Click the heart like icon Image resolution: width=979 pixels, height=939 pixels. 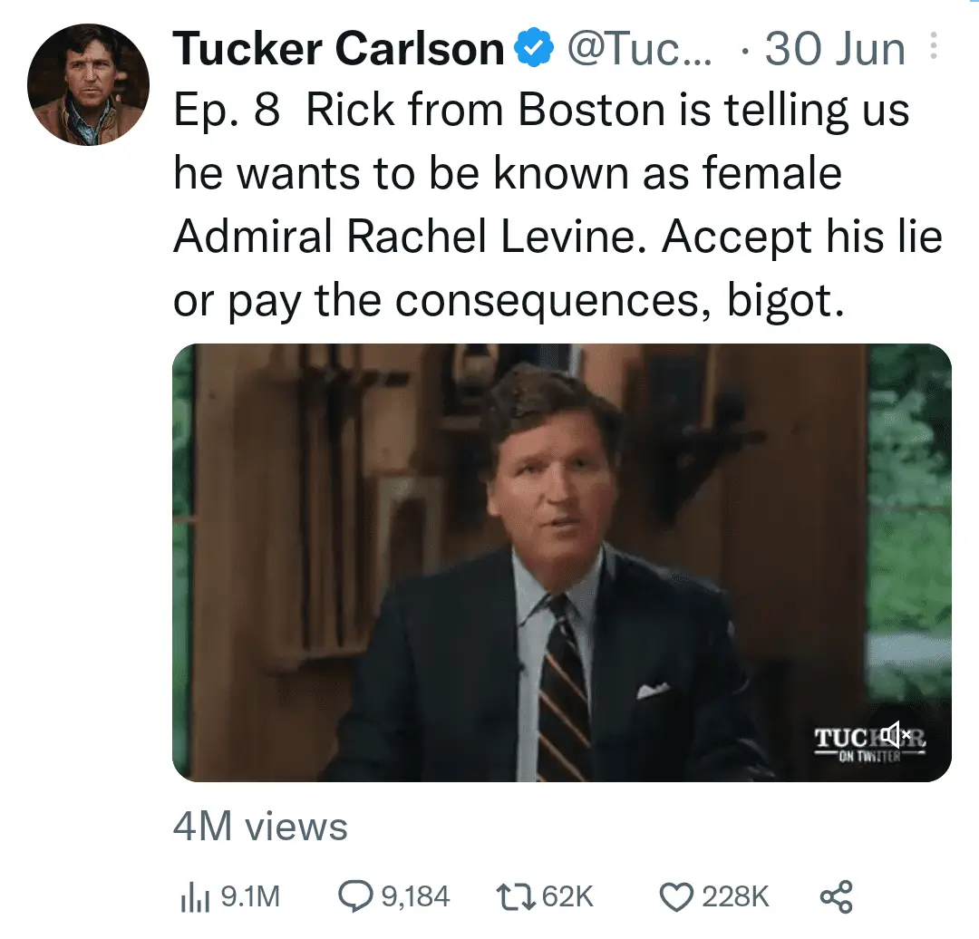(x=676, y=896)
